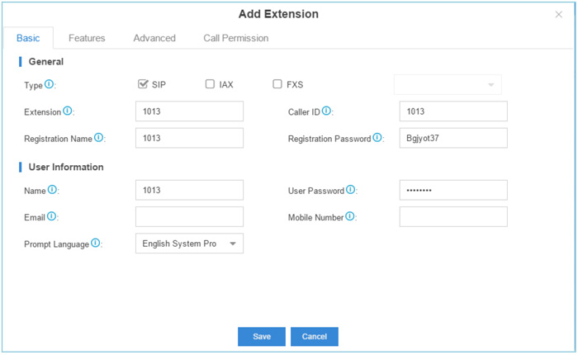Switch to the Features tab

(87, 38)
